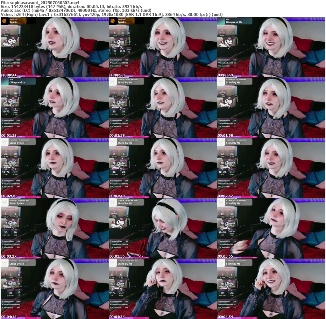Screen dimensions: 326x319
Task: Click the Size and duration info line
Action: (x=72, y=6)
